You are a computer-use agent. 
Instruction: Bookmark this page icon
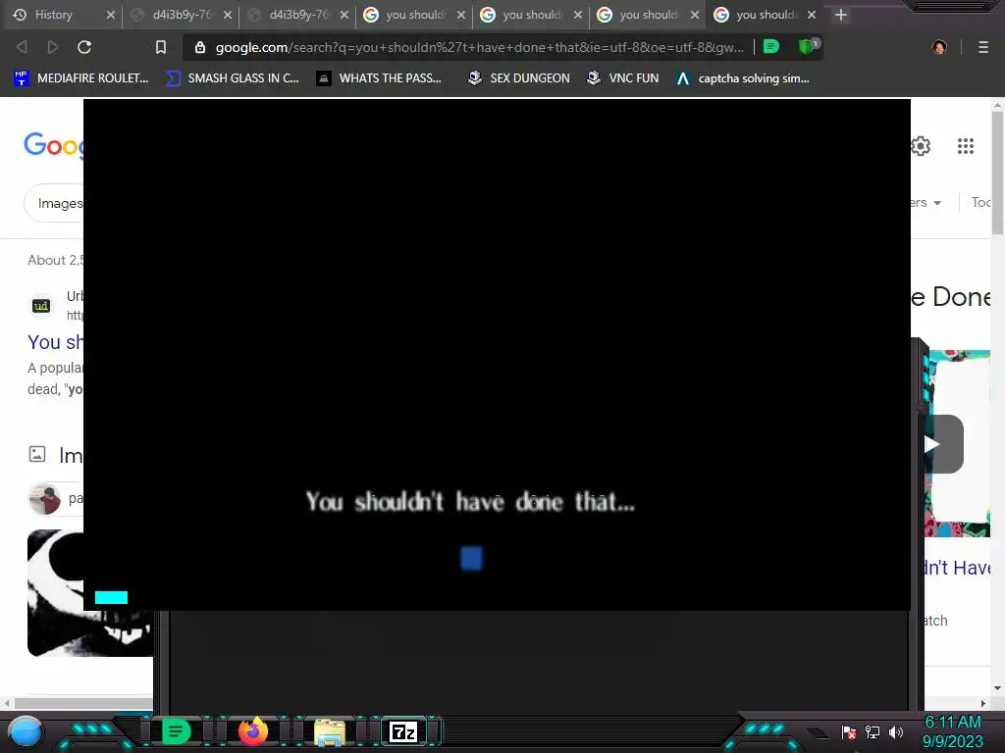point(161,47)
